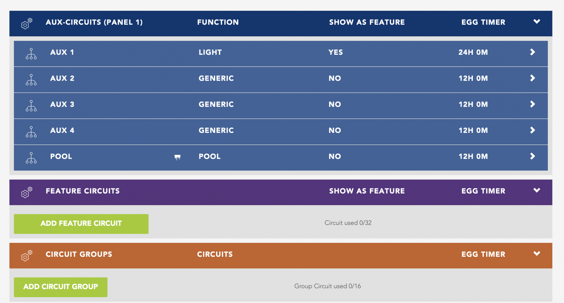
Task: Open AUX 3 details with right arrow
Action: tap(532, 104)
